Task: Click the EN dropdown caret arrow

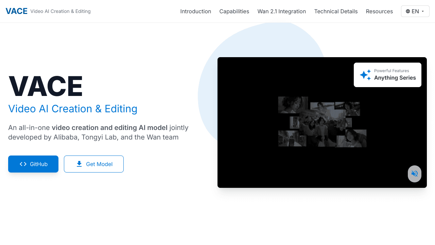Action: point(423,11)
